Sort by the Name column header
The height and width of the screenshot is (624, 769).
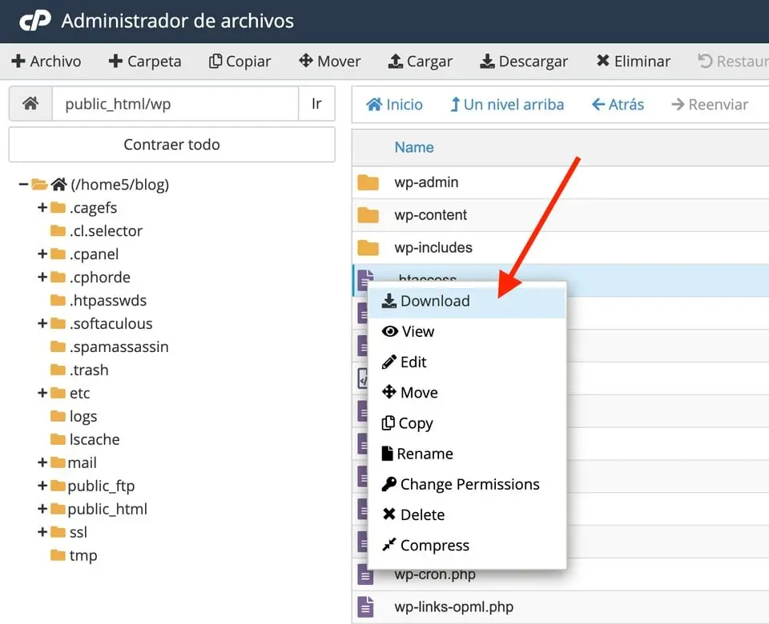[x=414, y=147]
